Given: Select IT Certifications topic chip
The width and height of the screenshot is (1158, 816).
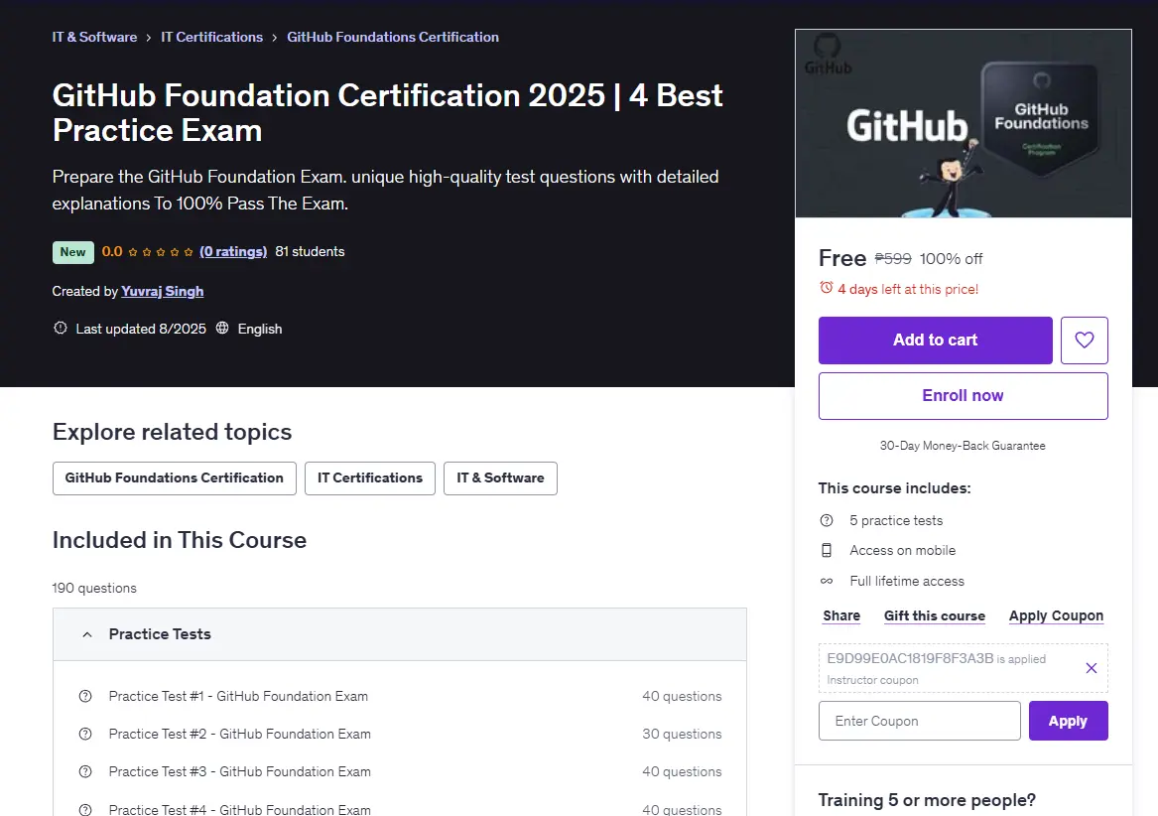Looking at the screenshot, I should click(370, 478).
